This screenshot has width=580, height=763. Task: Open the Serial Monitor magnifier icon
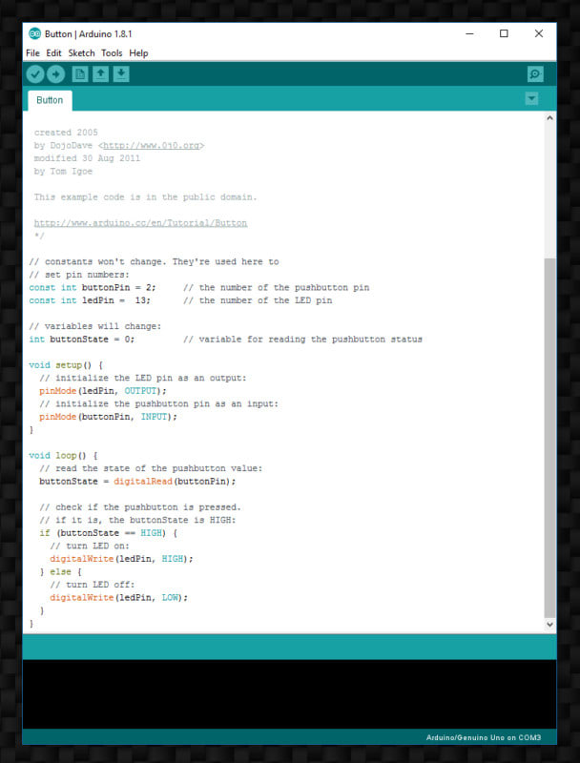535,74
